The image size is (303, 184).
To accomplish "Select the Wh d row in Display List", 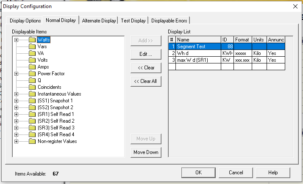I will (198, 53).
